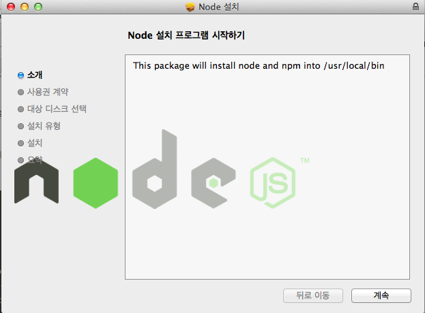Click the green zoom window button
The image size is (425, 313).
38,7
